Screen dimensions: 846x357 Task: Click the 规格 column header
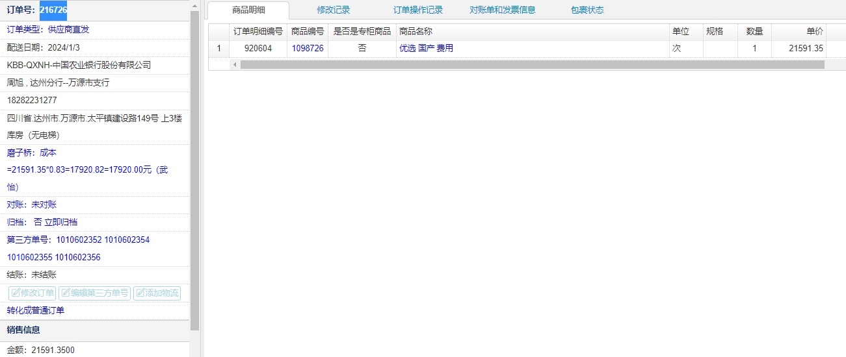(720, 31)
